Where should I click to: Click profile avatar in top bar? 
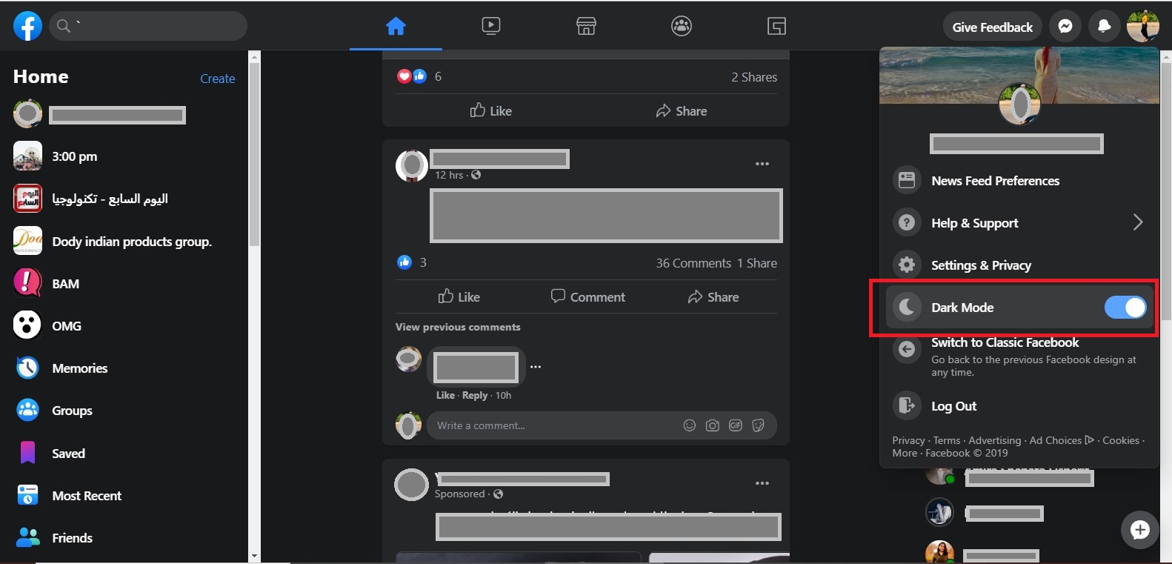click(x=1142, y=27)
